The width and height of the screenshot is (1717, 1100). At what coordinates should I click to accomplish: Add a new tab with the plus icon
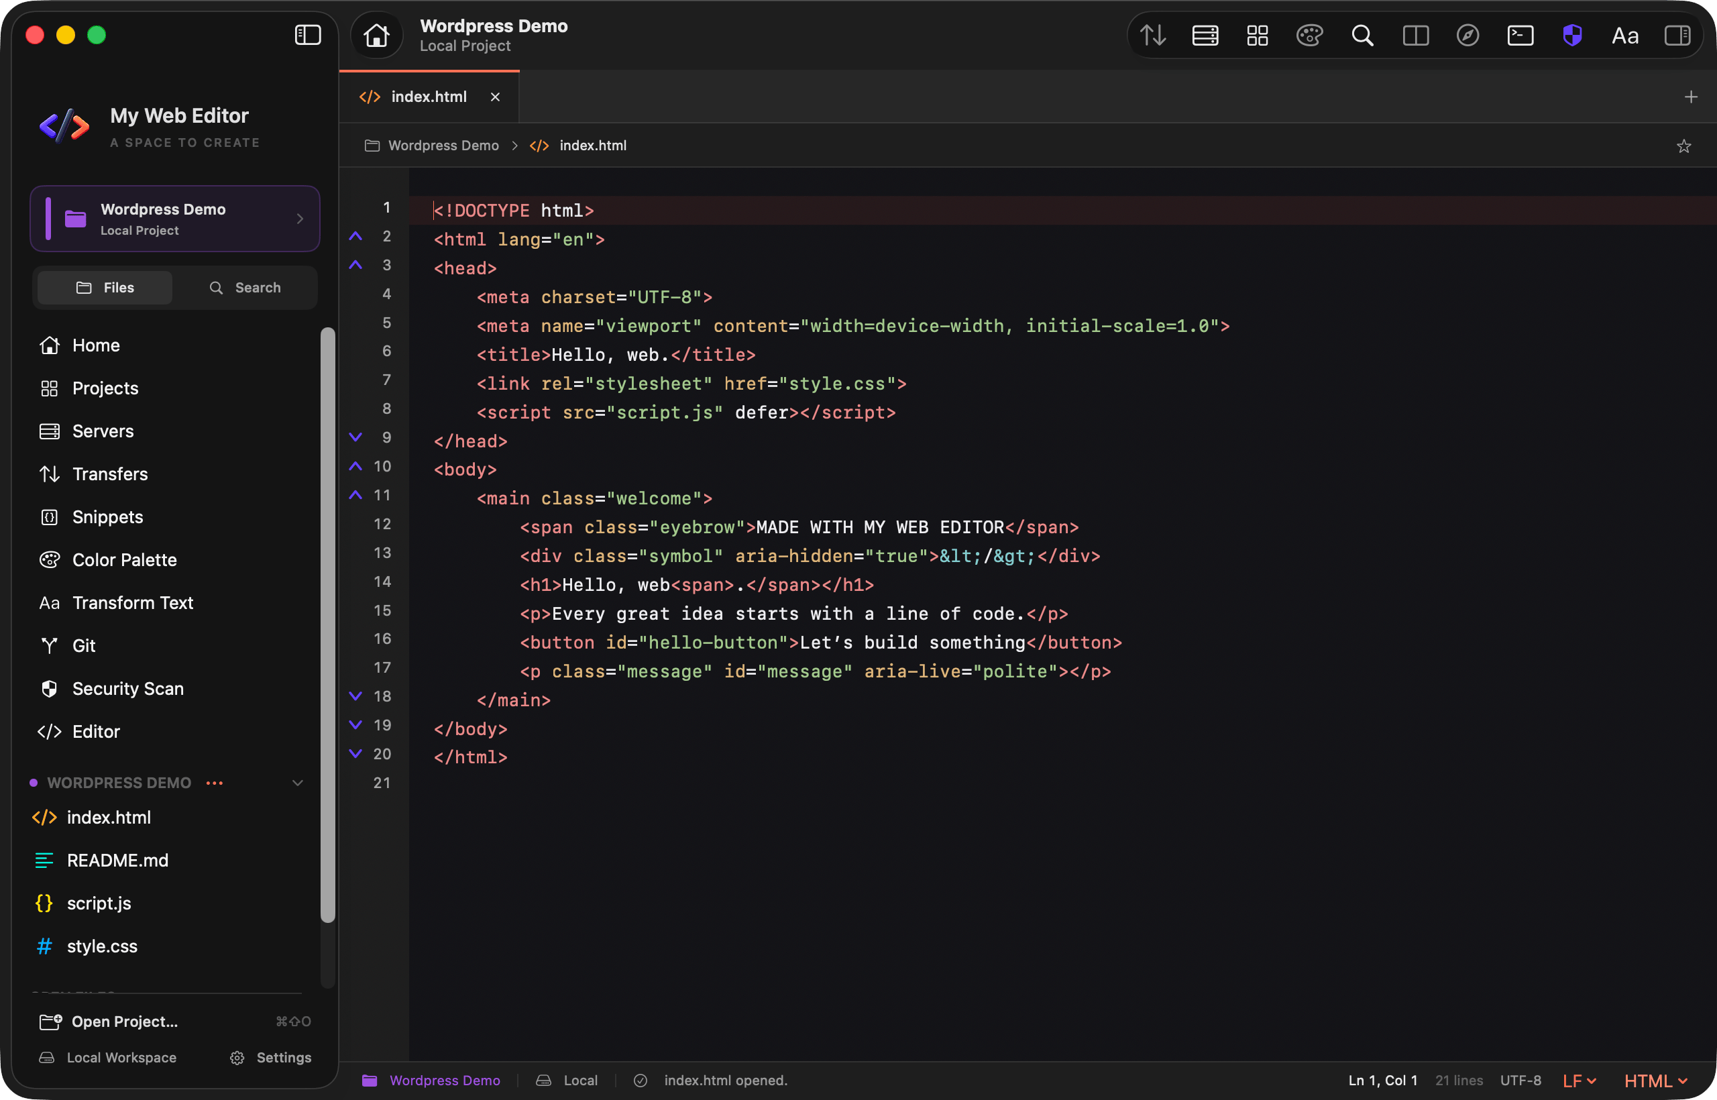pos(1690,97)
